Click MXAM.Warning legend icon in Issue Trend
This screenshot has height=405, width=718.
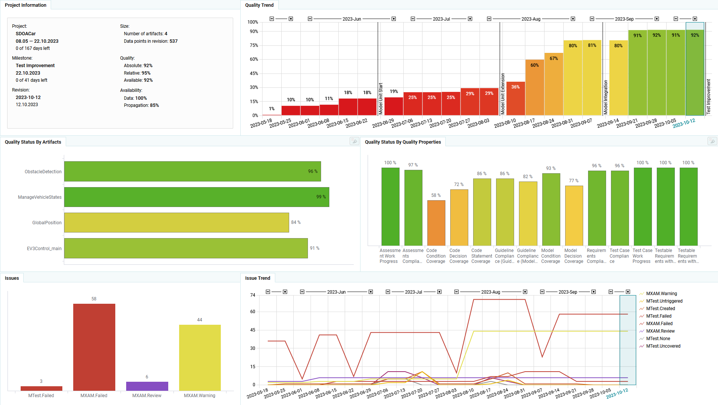click(642, 294)
